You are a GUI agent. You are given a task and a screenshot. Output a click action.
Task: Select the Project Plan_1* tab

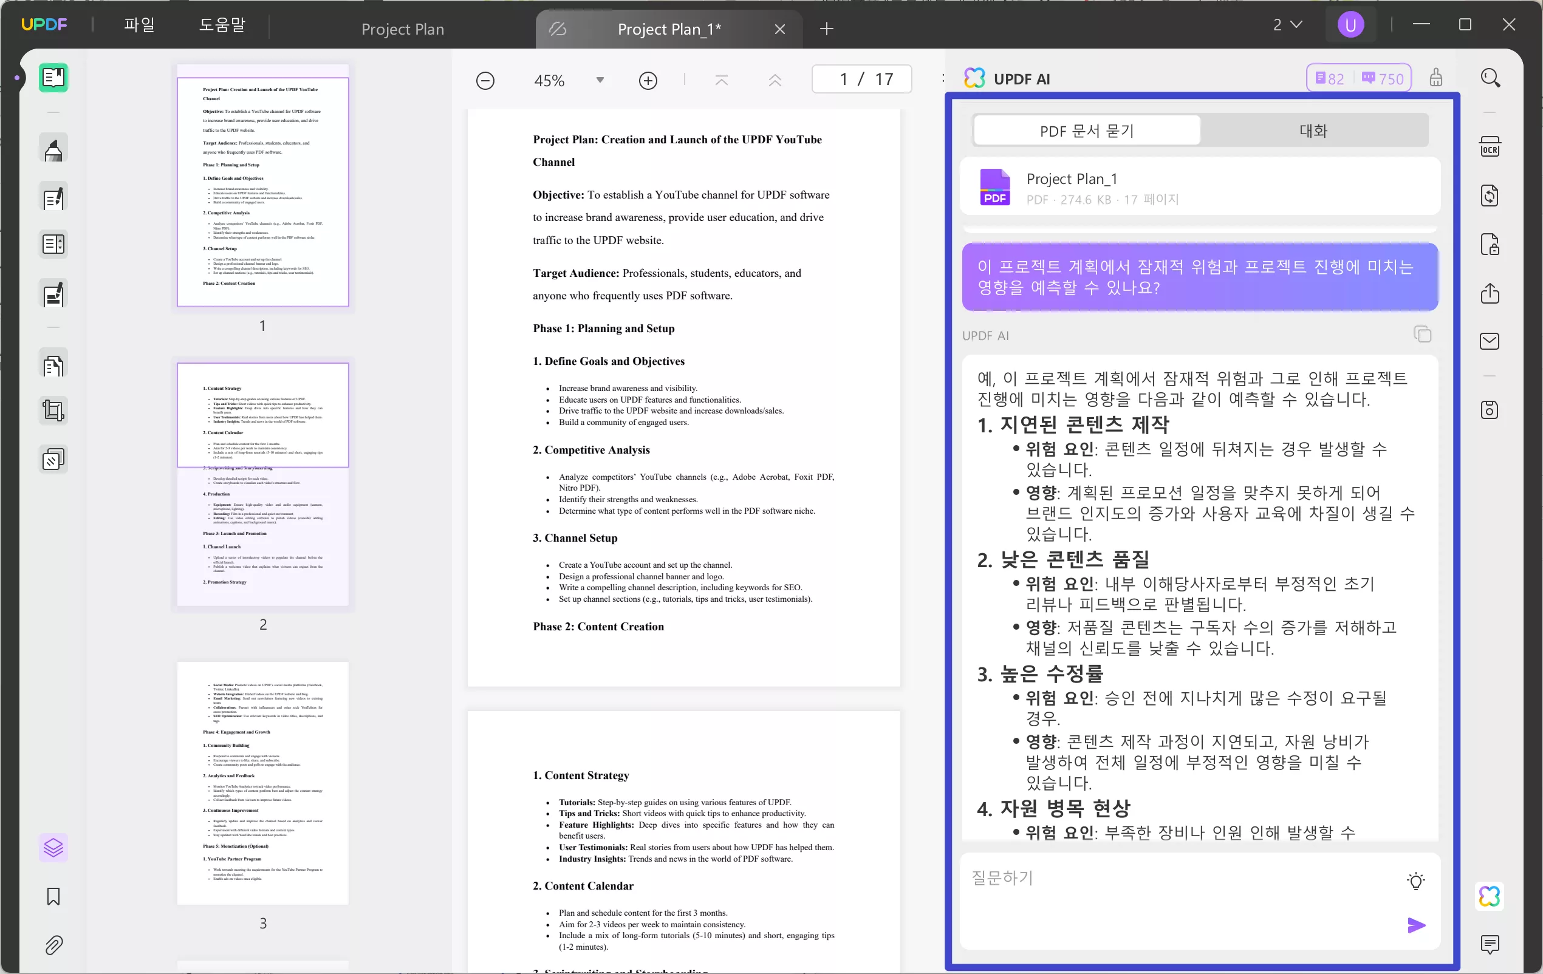pyautogui.click(x=669, y=30)
